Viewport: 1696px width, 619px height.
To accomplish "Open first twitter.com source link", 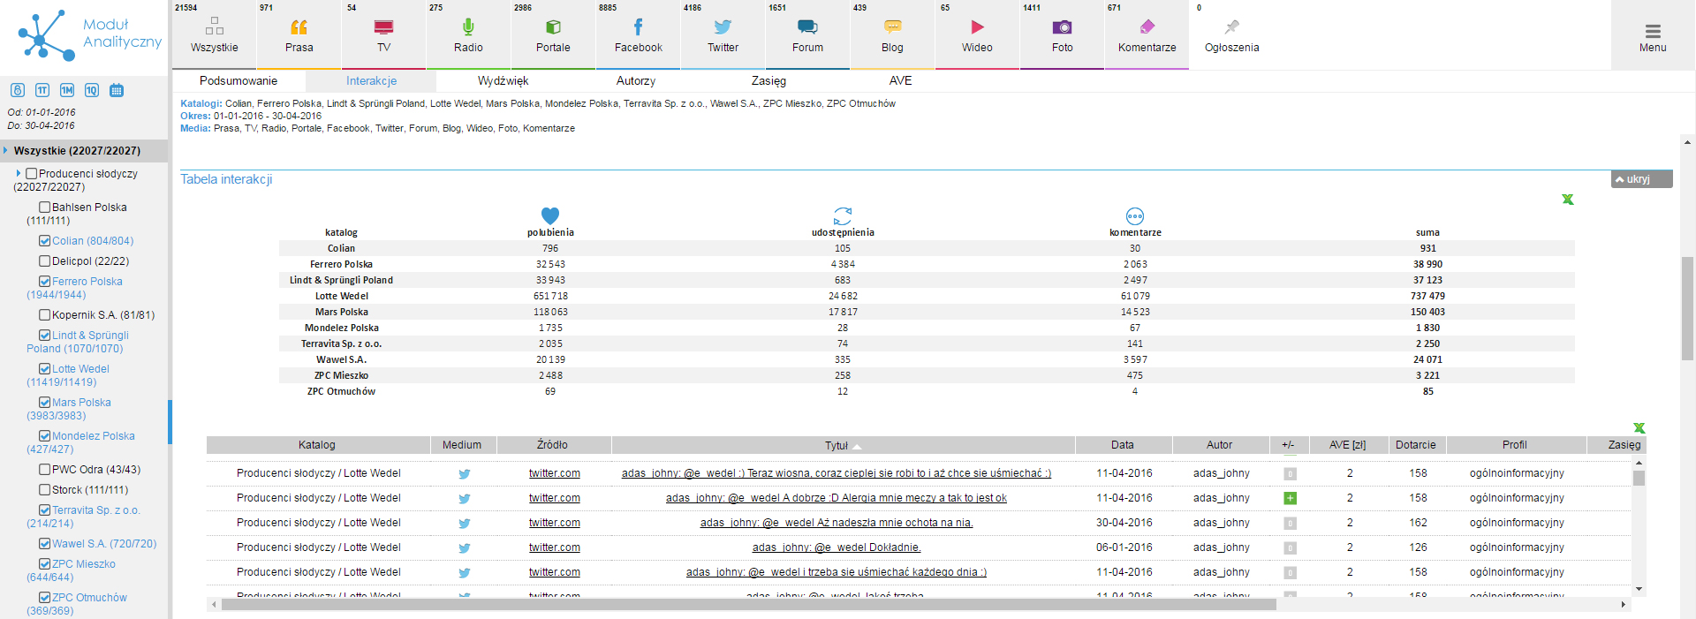I will click(x=555, y=473).
